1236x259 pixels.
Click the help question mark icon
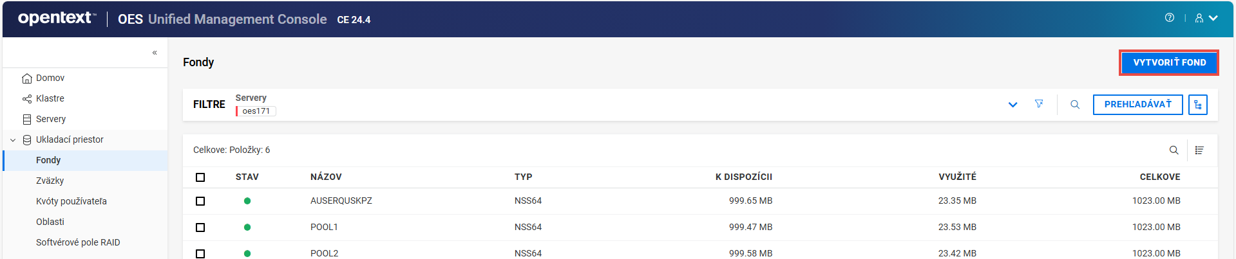[1169, 18]
